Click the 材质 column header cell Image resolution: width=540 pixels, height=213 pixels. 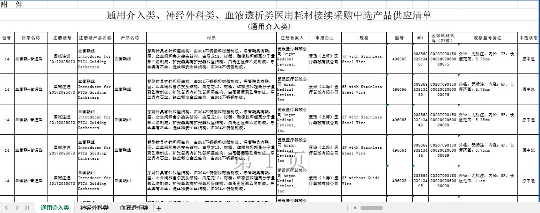click(x=211, y=38)
